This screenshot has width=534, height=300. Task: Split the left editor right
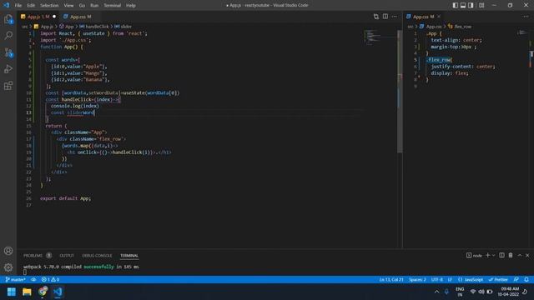385,17
